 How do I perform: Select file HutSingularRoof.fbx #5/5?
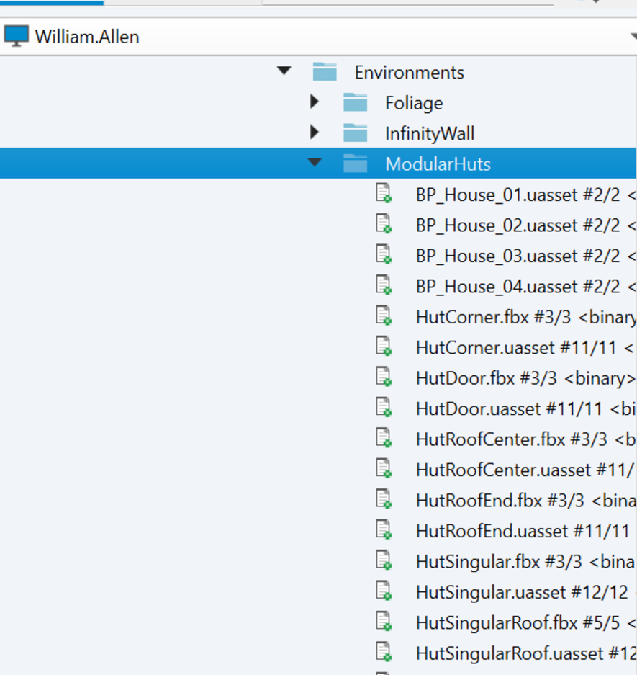tap(518, 623)
